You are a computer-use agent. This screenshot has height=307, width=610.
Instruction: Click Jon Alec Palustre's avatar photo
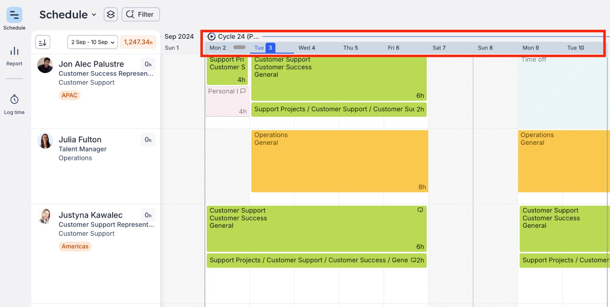click(45, 65)
